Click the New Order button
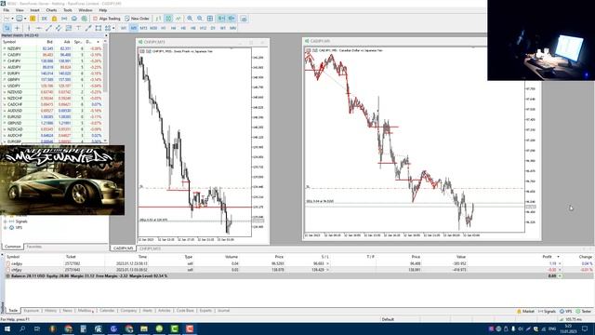Screen dimensions: 595x335 pos(137,19)
